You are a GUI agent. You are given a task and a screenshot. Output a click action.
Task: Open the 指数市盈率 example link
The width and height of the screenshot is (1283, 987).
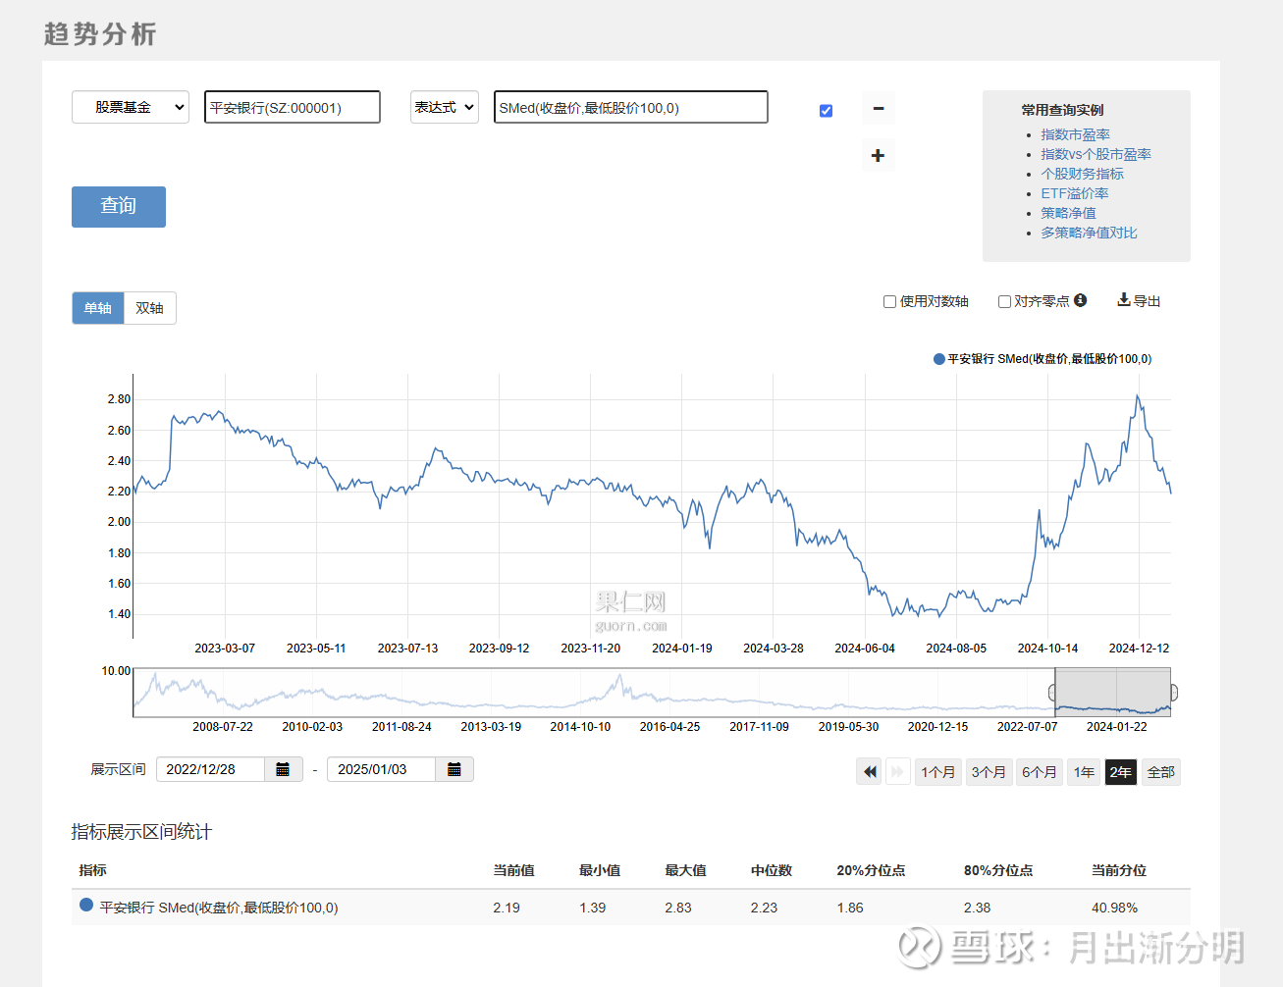[1076, 134]
